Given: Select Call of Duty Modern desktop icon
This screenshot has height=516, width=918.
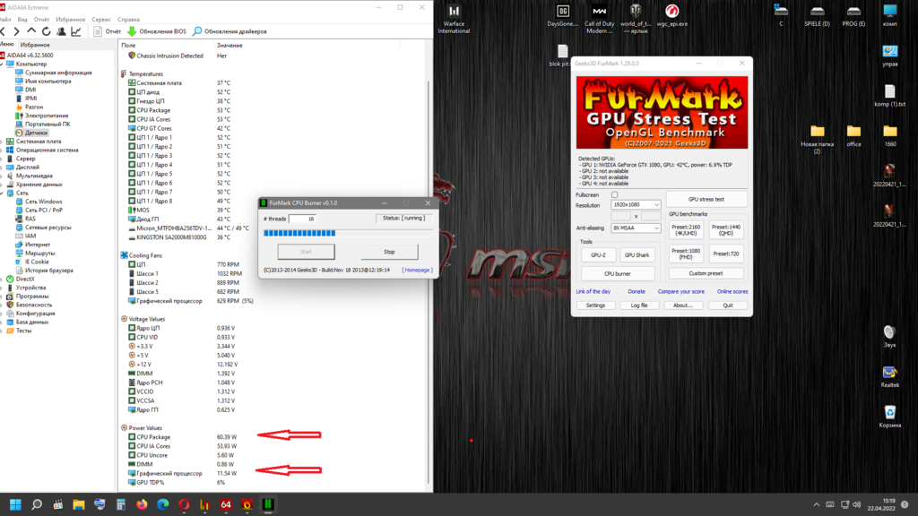Looking at the screenshot, I should tap(600, 19).
